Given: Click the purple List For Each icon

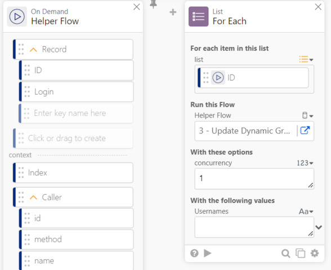Looking at the screenshot, I should (198, 16).
